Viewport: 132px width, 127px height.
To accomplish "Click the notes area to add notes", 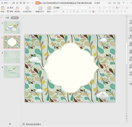I will 33,124.
